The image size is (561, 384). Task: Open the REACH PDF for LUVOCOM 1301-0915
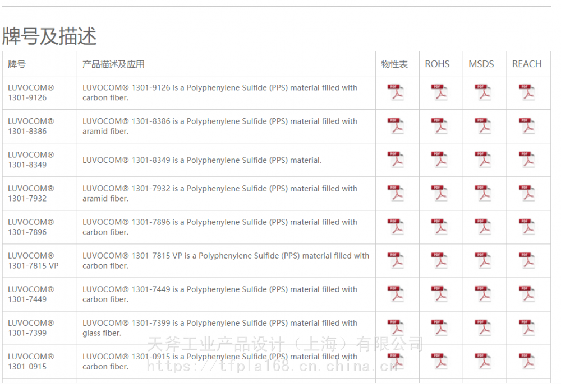(527, 361)
